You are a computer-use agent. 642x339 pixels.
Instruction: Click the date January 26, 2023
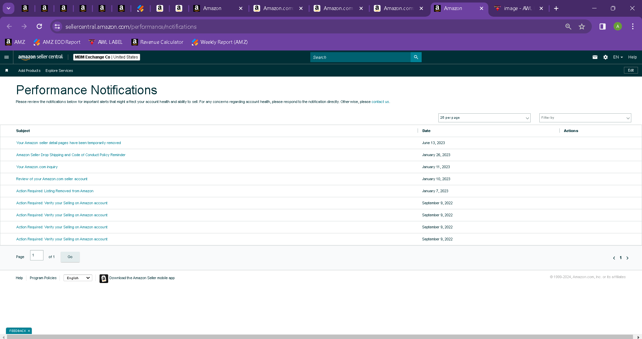436,155
